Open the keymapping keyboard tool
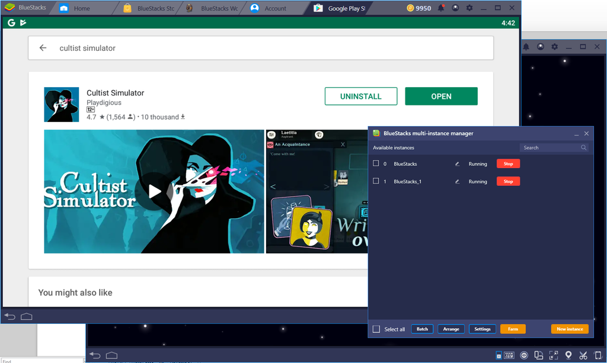 [509, 355]
